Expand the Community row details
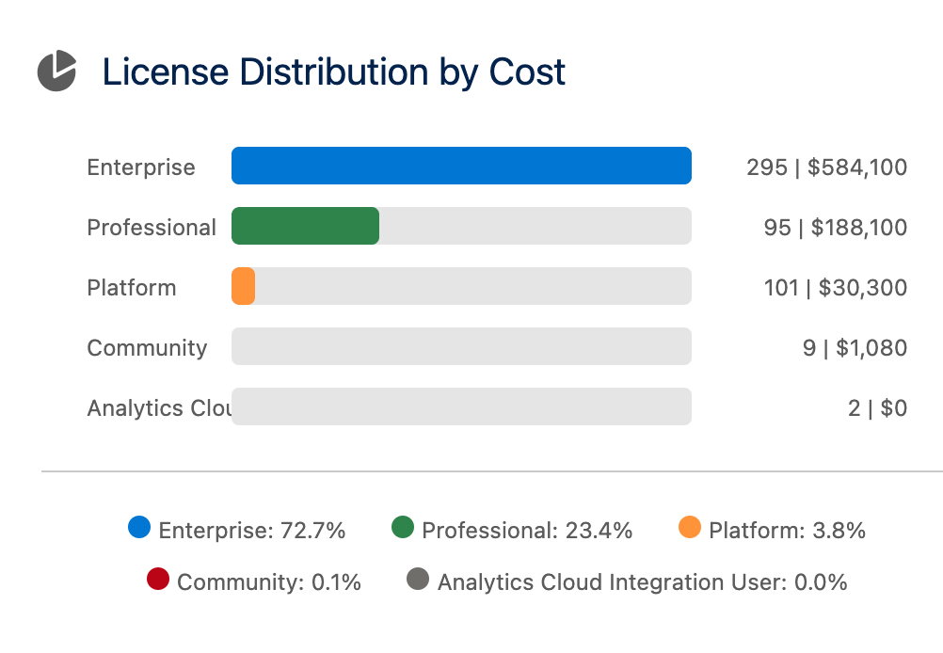The image size is (943, 653). (147, 348)
